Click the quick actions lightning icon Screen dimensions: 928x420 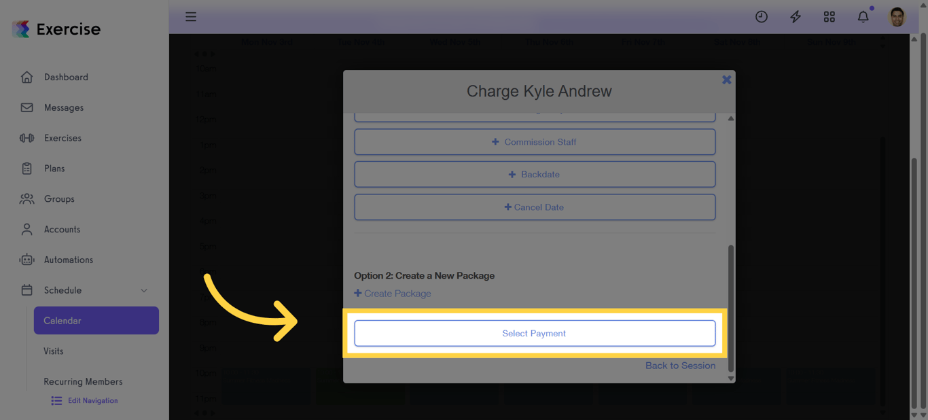tap(795, 16)
